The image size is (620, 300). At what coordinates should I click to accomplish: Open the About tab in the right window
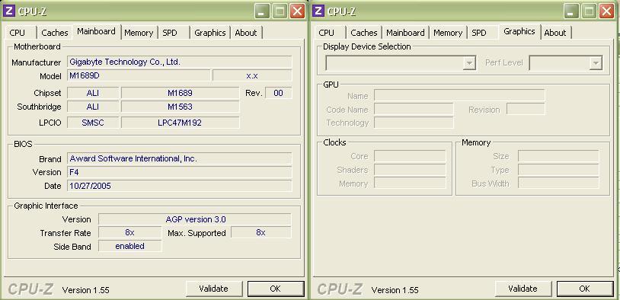coord(555,33)
